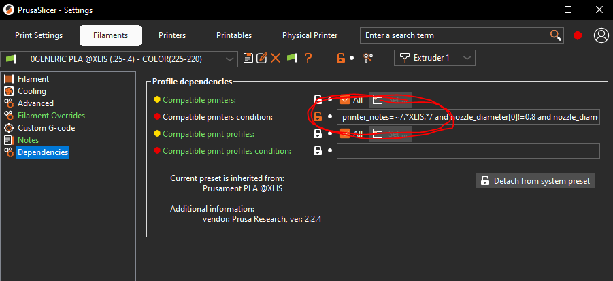Go to the Printables tab
The width and height of the screenshot is (613, 281).
tap(234, 35)
